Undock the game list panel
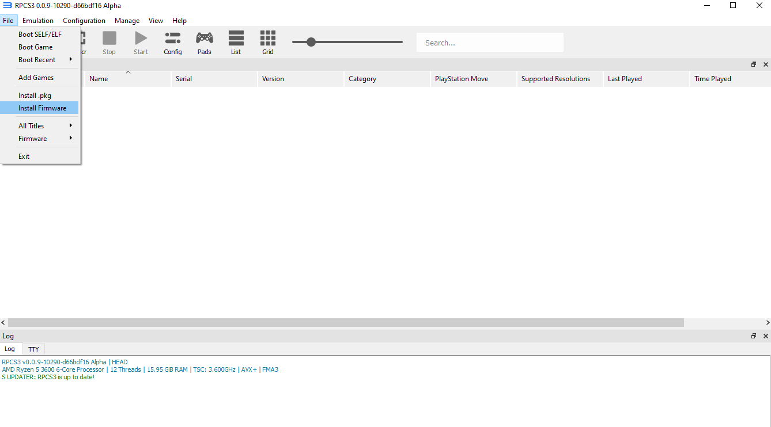The image size is (771, 427). click(x=753, y=64)
